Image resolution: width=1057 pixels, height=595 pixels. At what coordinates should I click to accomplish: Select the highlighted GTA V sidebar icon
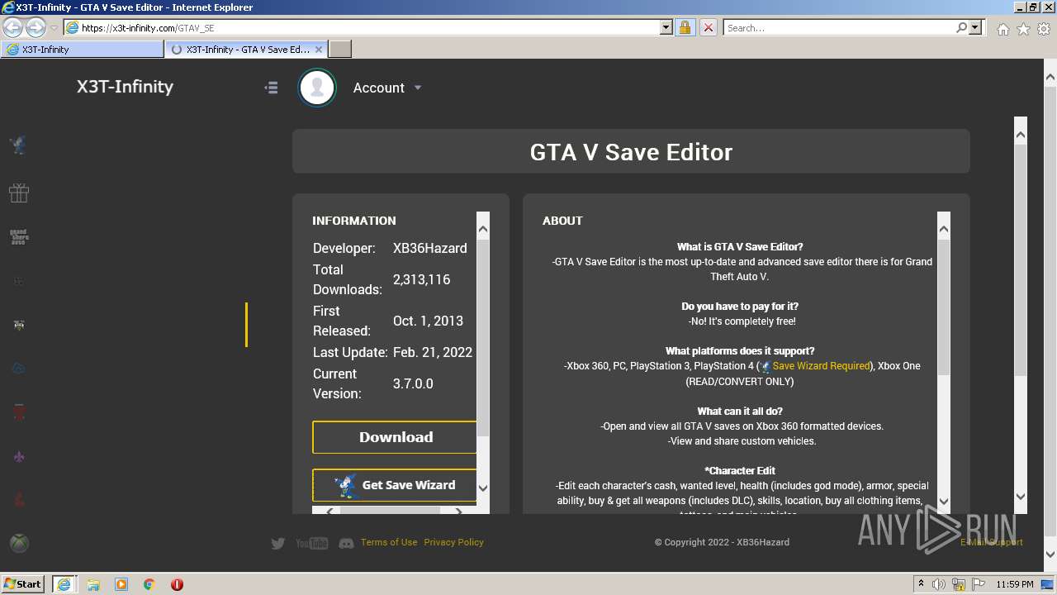pyautogui.click(x=18, y=325)
